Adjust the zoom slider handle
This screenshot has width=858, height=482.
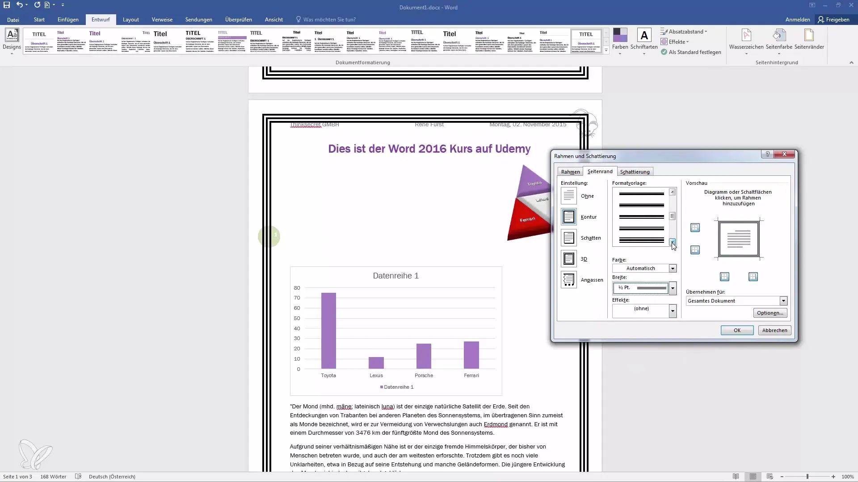pos(807,477)
